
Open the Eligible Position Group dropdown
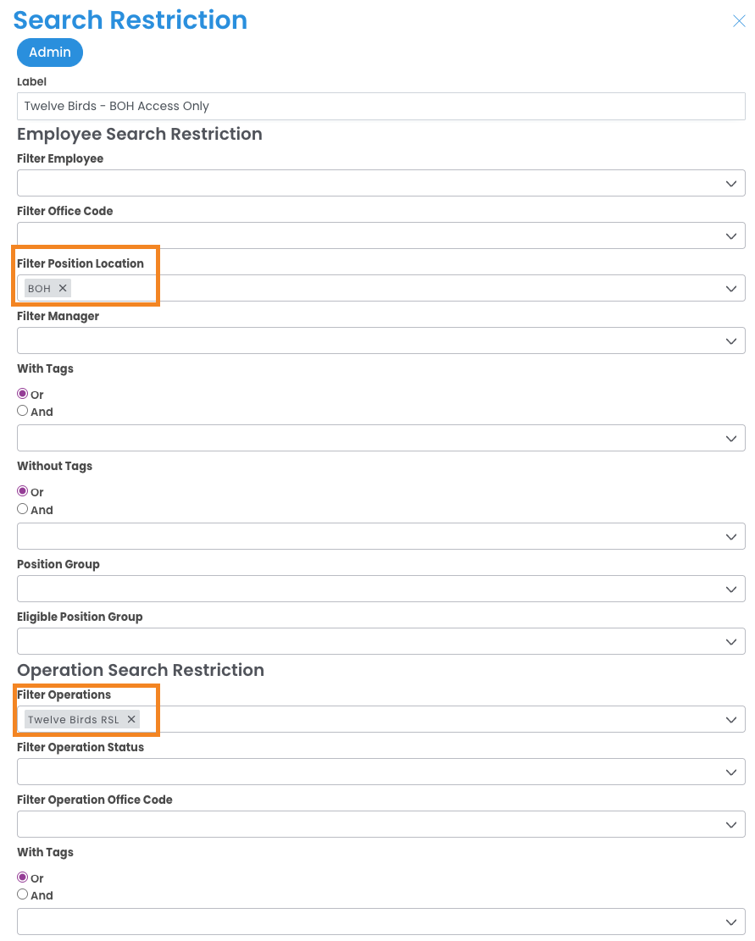coord(730,641)
